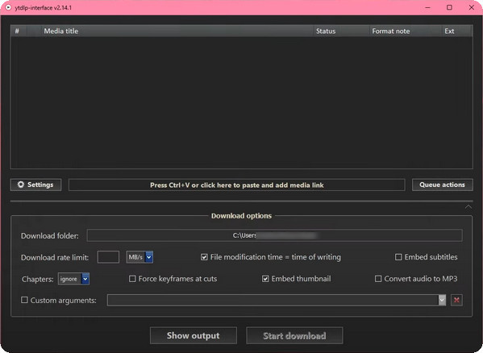Viewport: 483px width, 353px height.
Task: Open the Chapters ignore dropdown
Action: pyautogui.click(x=73, y=279)
